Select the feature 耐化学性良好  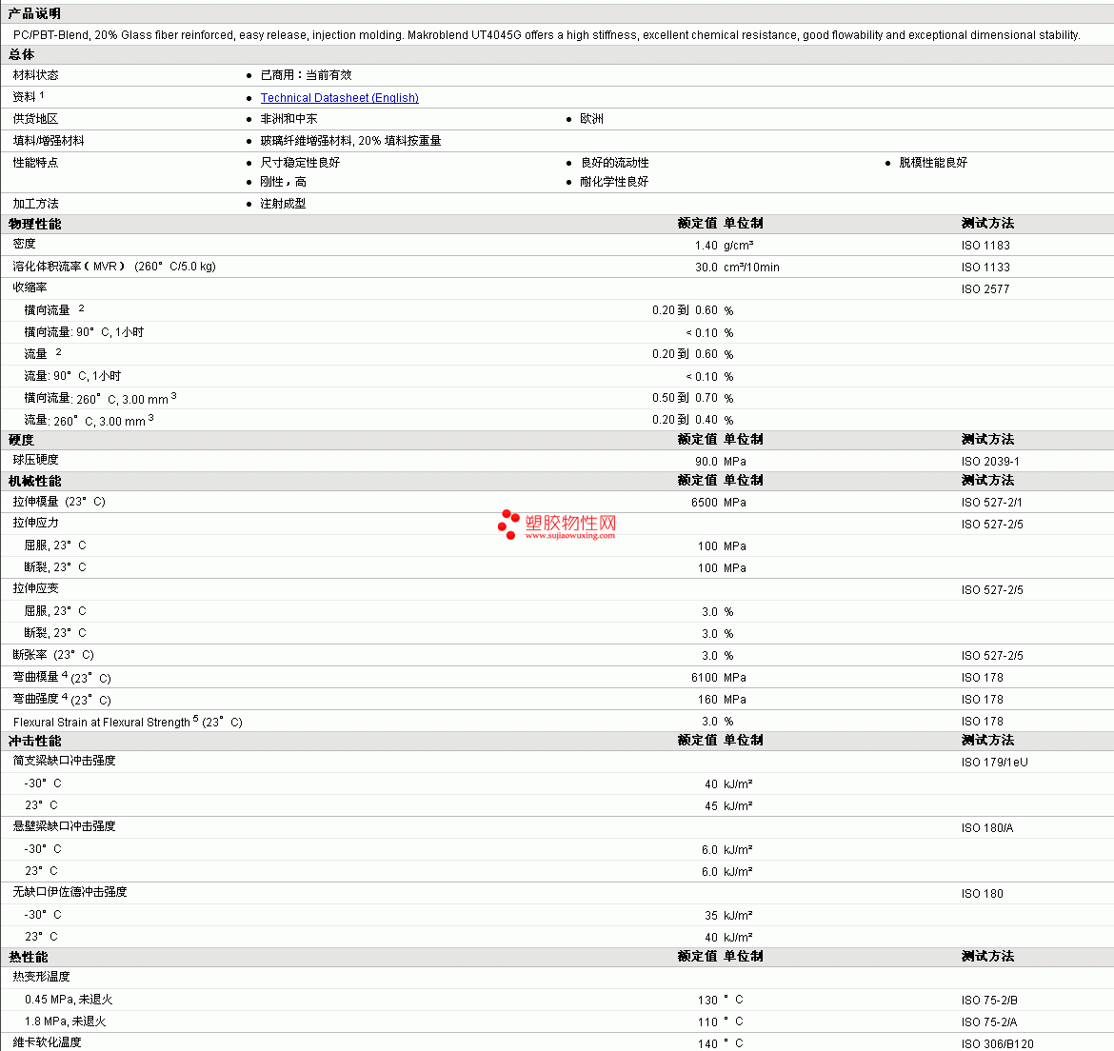[614, 182]
